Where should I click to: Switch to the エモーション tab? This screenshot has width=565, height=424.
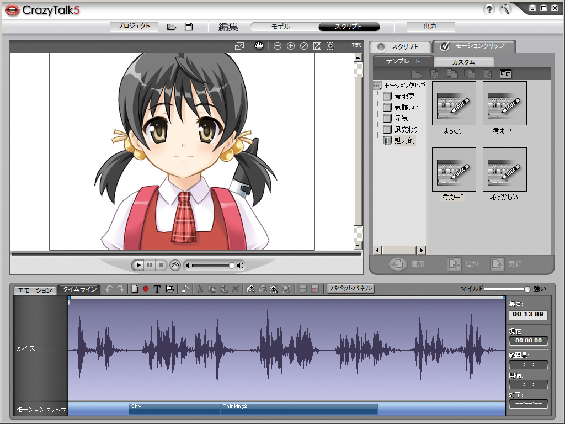click(35, 290)
